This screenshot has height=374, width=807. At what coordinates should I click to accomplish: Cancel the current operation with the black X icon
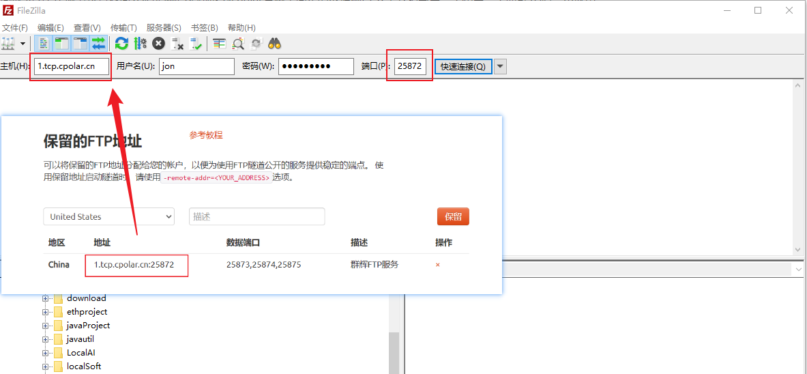pos(158,44)
